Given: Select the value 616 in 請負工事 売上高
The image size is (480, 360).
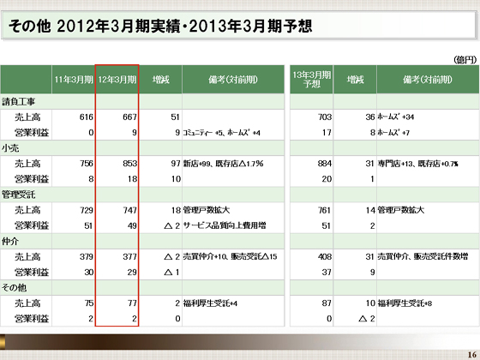Looking at the screenshot, I should click(x=87, y=117).
